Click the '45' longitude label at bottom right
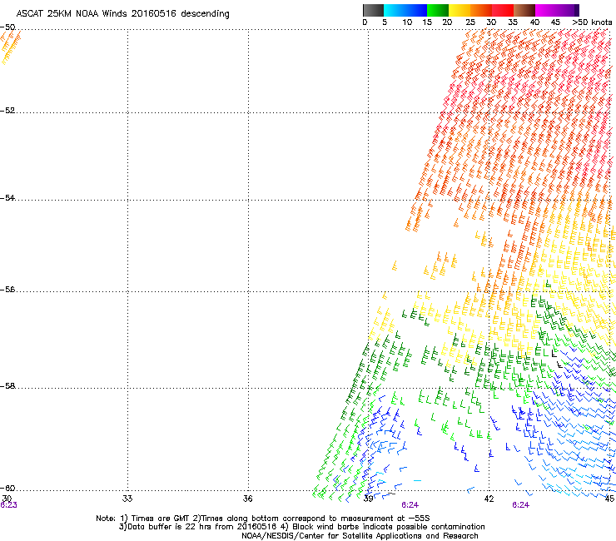 coord(609,499)
